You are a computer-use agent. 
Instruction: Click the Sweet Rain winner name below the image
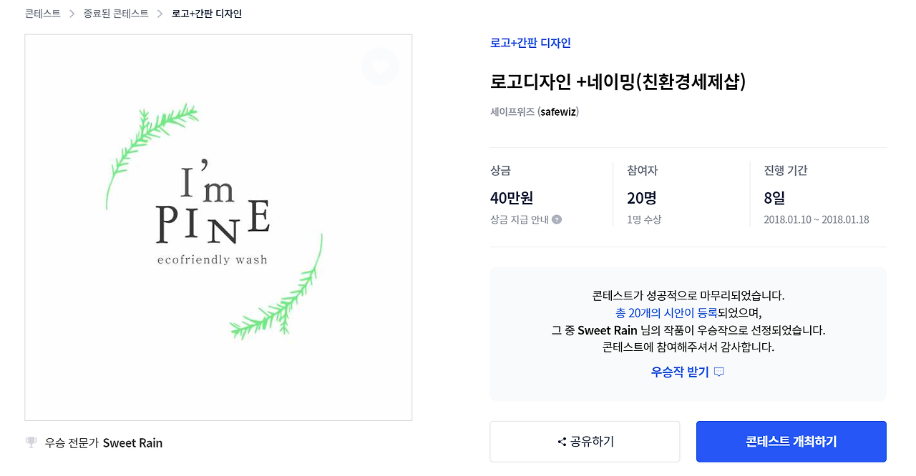pyautogui.click(x=132, y=443)
